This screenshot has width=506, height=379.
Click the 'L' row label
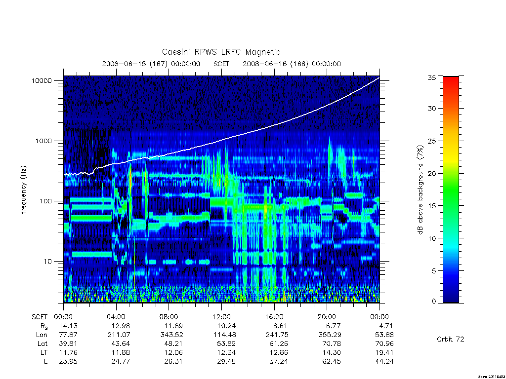pos(45,361)
